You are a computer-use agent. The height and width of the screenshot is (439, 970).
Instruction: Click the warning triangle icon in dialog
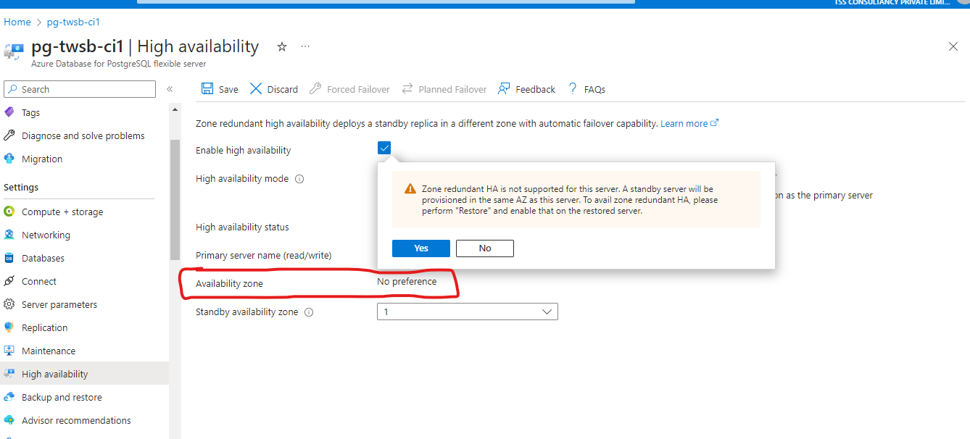pos(410,188)
